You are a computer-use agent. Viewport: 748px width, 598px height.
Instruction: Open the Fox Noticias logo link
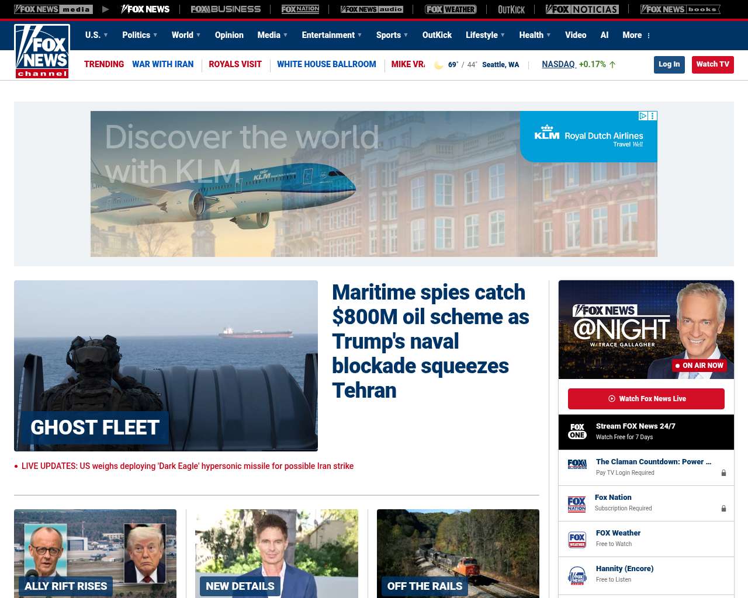click(581, 9)
